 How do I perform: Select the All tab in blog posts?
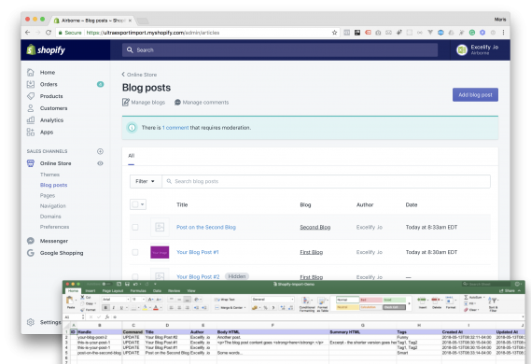tap(132, 156)
